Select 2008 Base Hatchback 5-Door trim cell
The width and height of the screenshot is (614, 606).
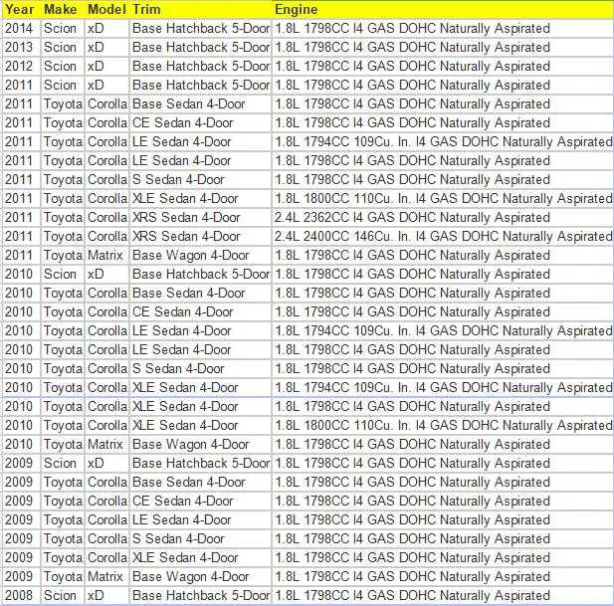[200, 595]
